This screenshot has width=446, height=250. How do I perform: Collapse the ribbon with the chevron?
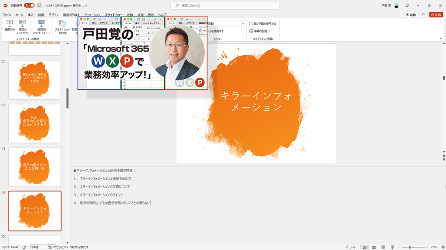click(x=441, y=38)
